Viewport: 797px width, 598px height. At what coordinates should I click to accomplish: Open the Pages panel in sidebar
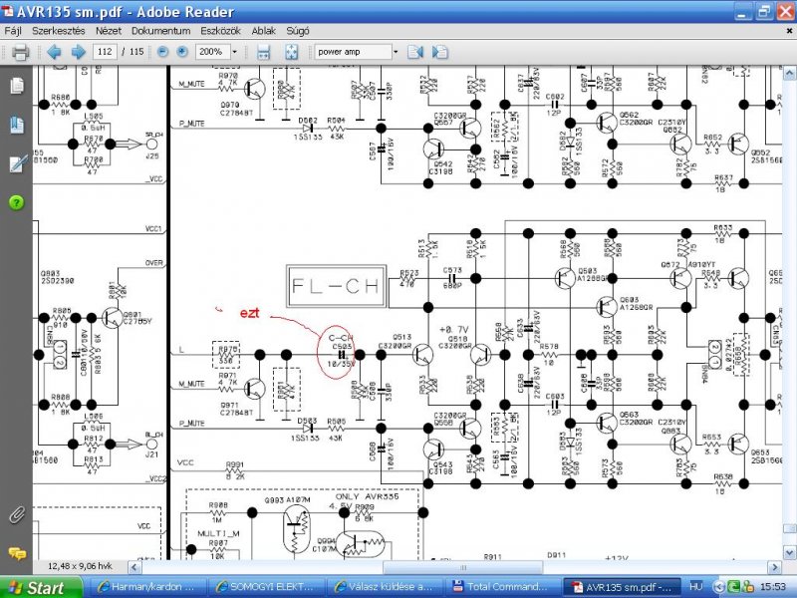point(16,86)
